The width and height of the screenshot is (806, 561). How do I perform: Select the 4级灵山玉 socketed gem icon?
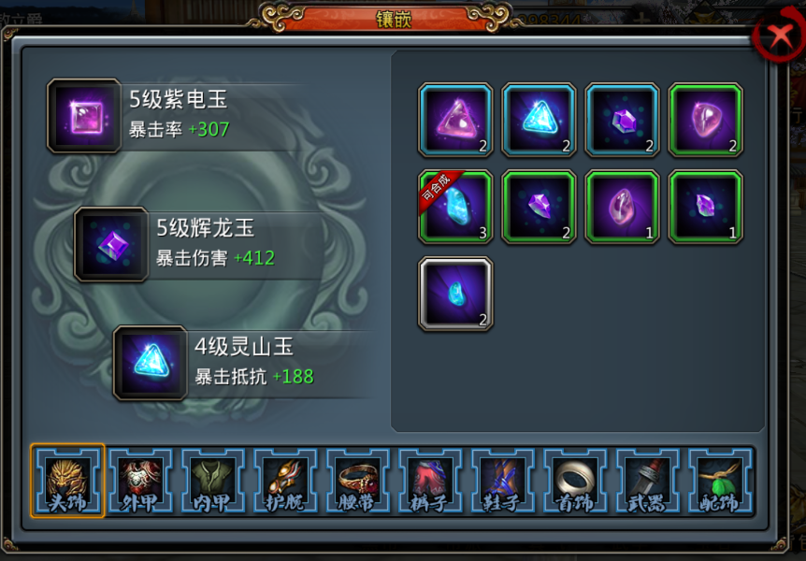click(x=151, y=363)
